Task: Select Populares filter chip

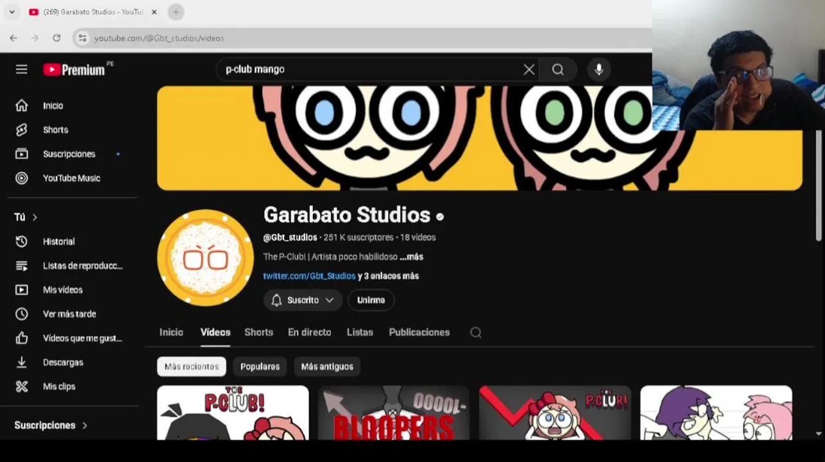Action: (x=260, y=366)
